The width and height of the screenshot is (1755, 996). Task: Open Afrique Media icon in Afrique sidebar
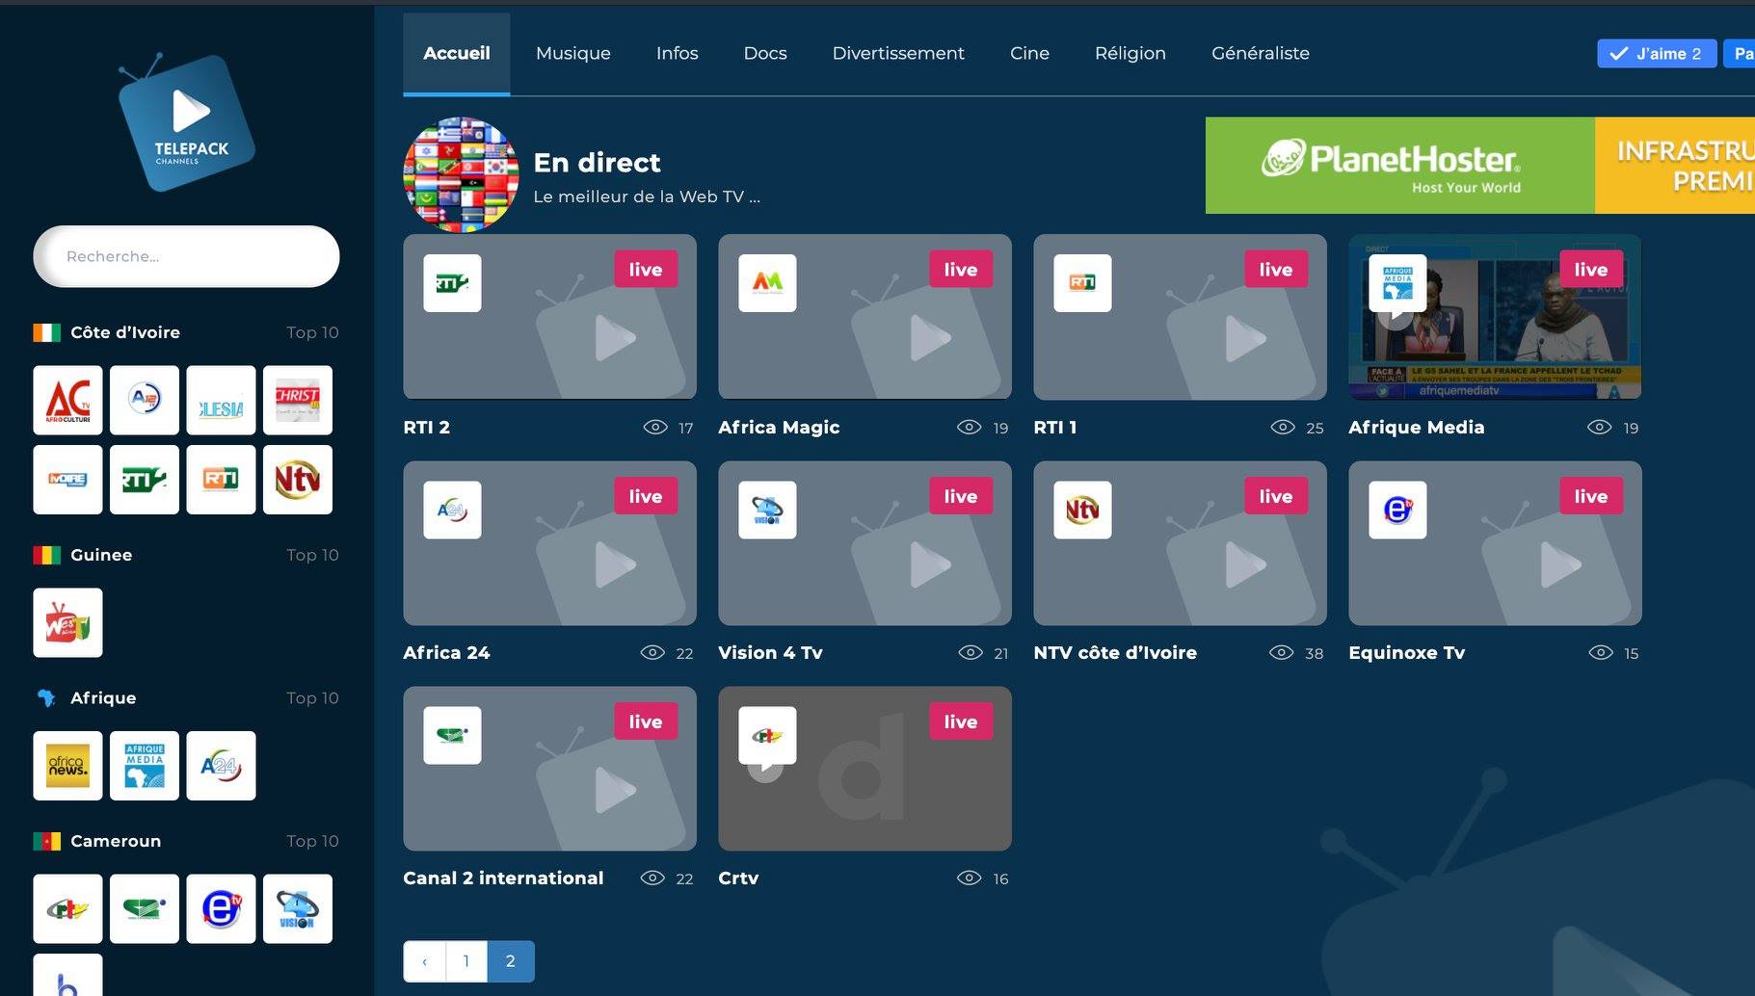[145, 766]
